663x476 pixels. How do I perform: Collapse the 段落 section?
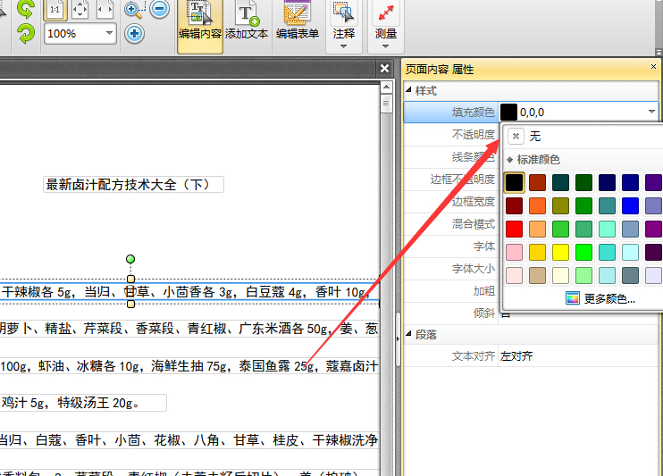tap(408, 334)
